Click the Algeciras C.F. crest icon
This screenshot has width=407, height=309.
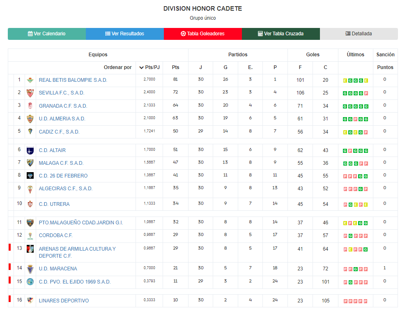click(30, 189)
